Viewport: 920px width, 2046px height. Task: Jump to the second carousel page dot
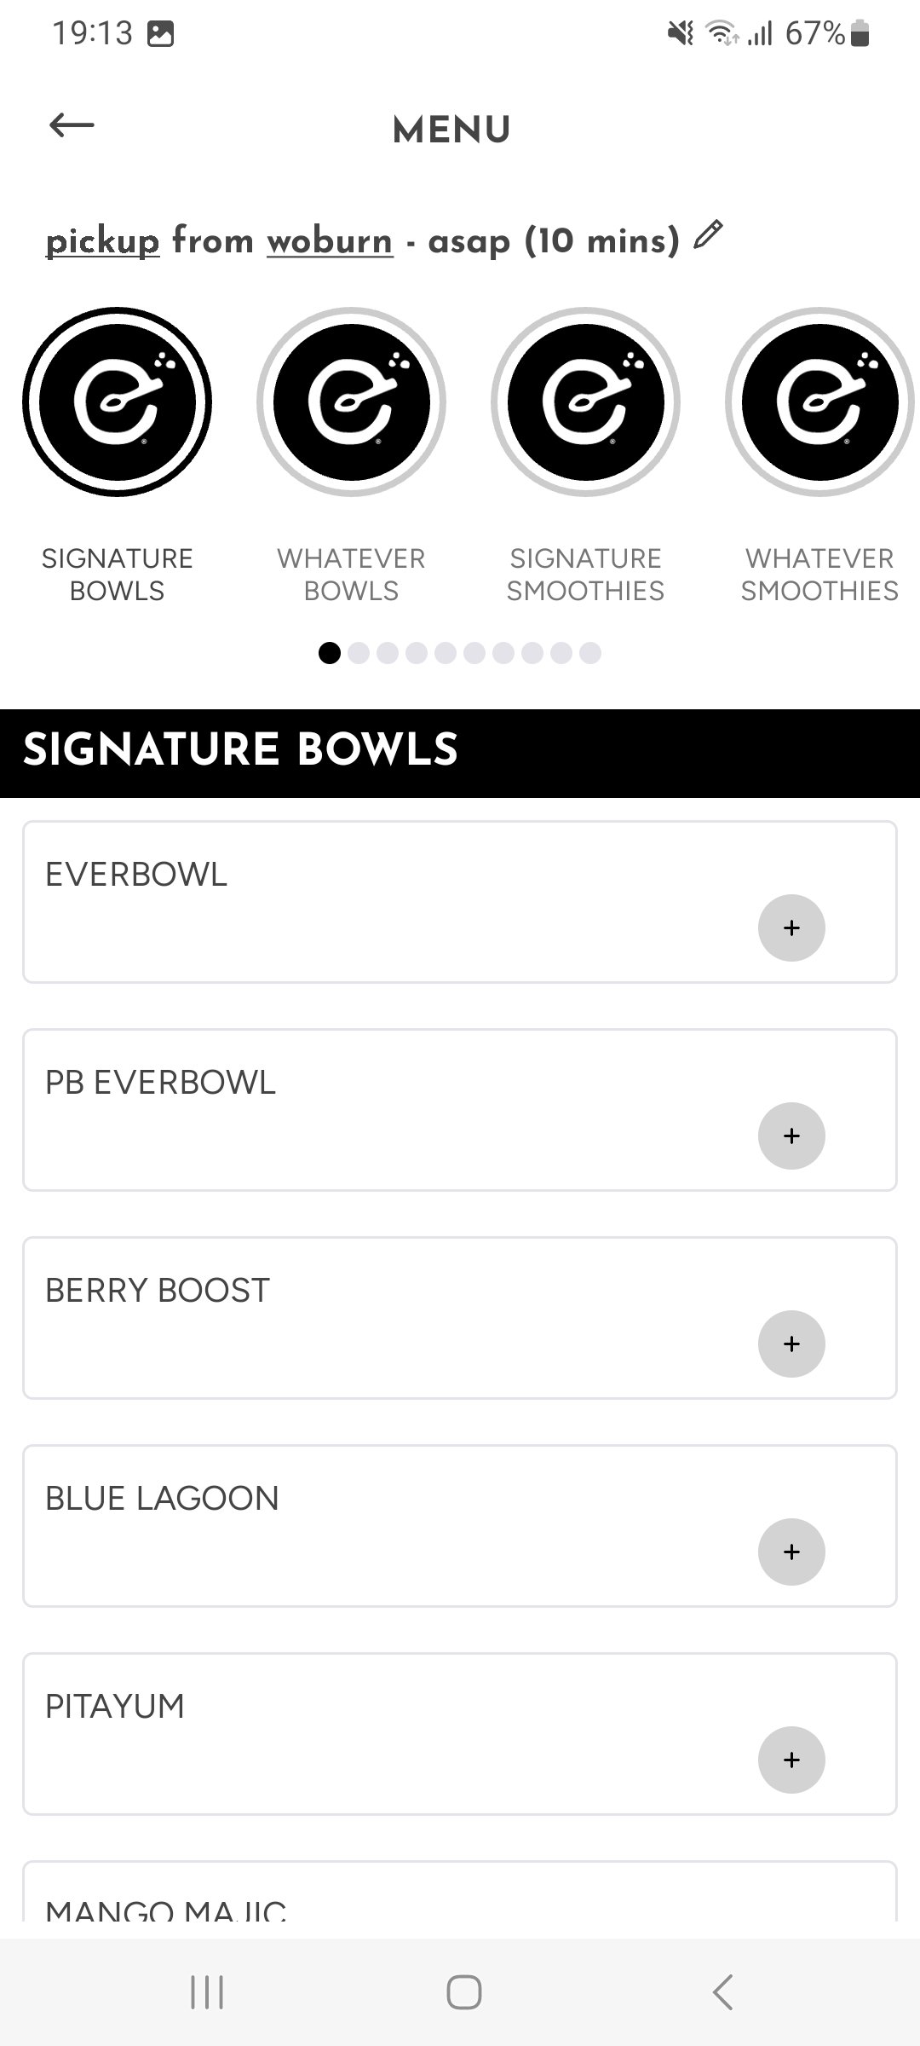click(359, 653)
